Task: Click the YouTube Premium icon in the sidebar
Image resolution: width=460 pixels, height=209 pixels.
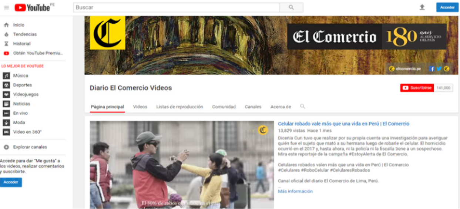Action: [6, 53]
